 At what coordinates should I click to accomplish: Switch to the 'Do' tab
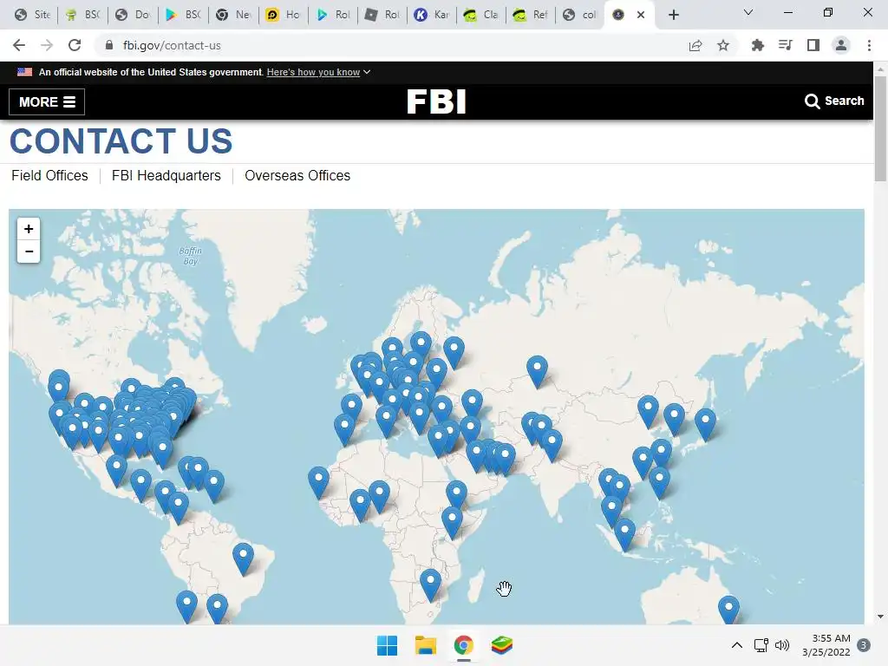coord(133,15)
